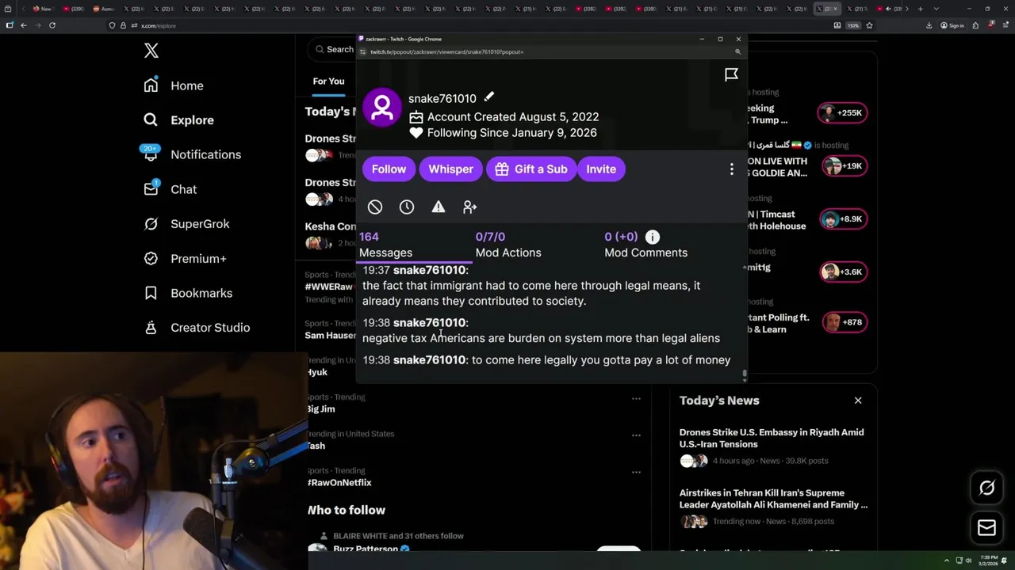Click the browser back arrow
The width and height of the screenshot is (1015, 570).
(x=24, y=25)
